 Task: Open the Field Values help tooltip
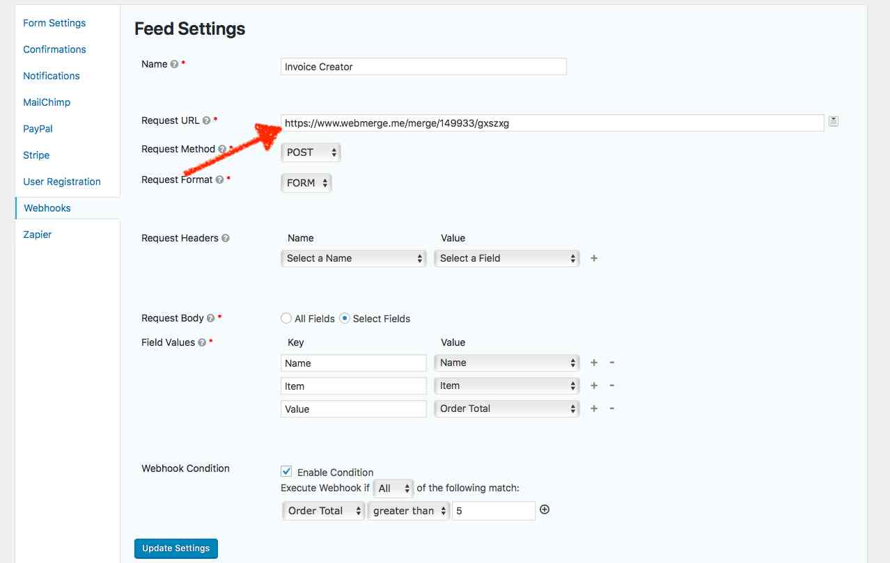tap(202, 342)
